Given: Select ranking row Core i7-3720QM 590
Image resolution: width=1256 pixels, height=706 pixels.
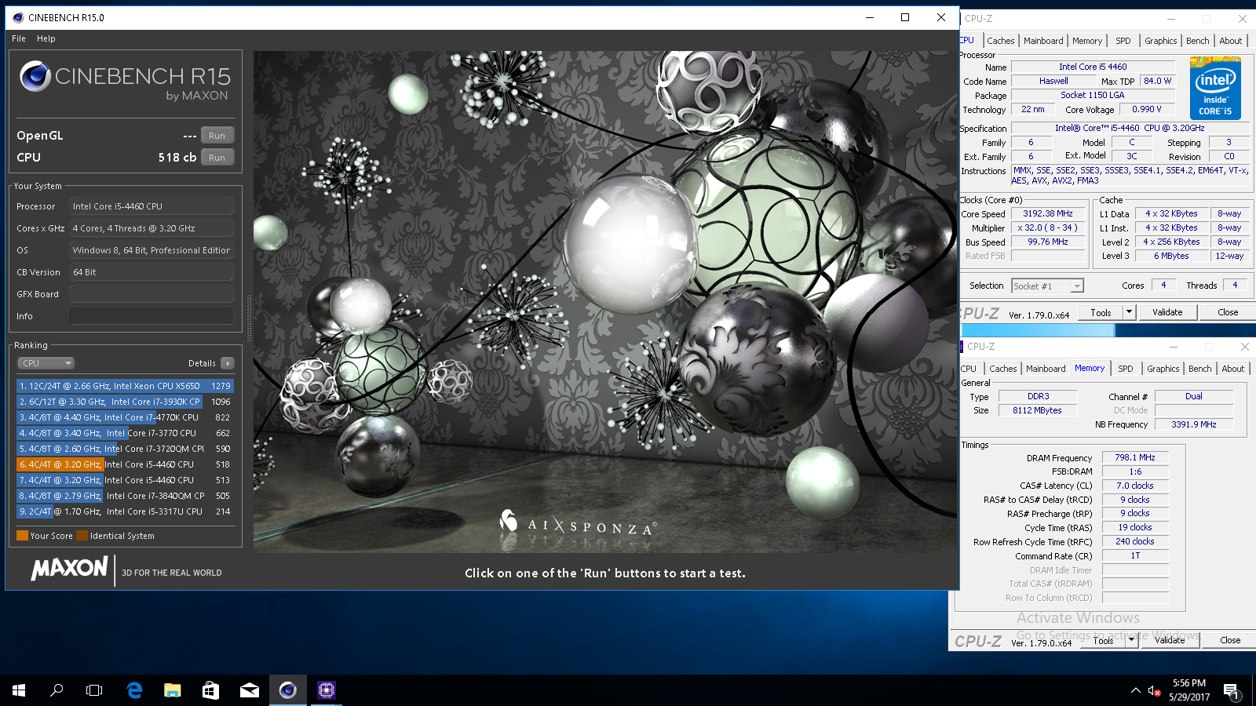Looking at the screenshot, I should [x=125, y=449].
